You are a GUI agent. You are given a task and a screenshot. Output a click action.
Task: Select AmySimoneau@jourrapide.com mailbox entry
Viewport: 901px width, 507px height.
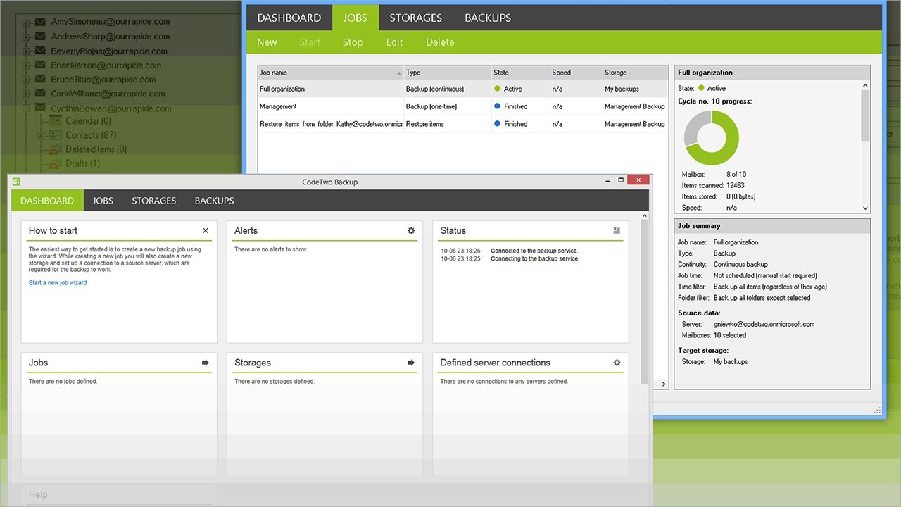[x=111, y=22]
